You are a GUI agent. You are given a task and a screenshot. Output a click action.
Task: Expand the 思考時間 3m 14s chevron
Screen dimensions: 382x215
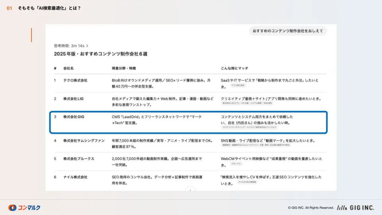87,46
